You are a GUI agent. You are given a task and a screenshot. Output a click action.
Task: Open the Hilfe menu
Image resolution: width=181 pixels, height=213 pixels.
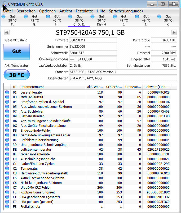pos(101,11)
